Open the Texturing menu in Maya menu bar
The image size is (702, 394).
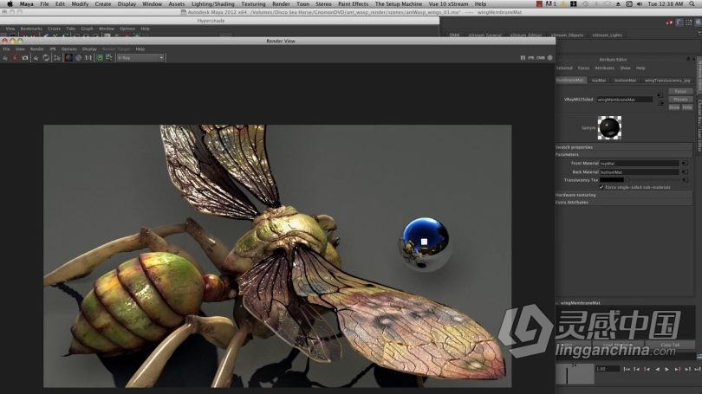click(x=253, y=3)
